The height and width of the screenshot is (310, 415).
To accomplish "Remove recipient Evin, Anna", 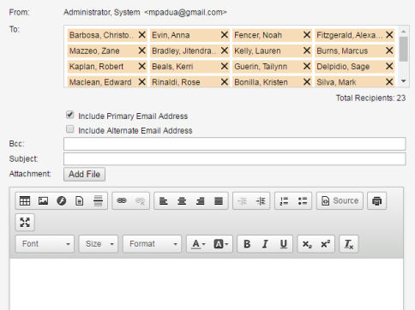I will click(x=225, y=35).
